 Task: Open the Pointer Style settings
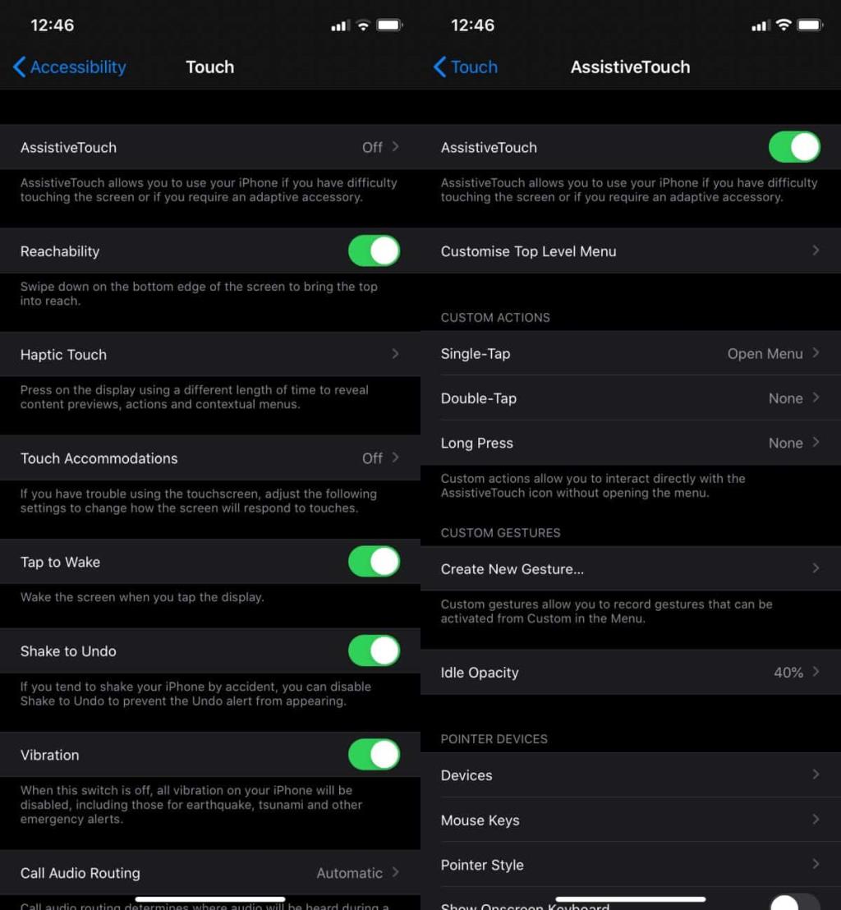(631, 864)
